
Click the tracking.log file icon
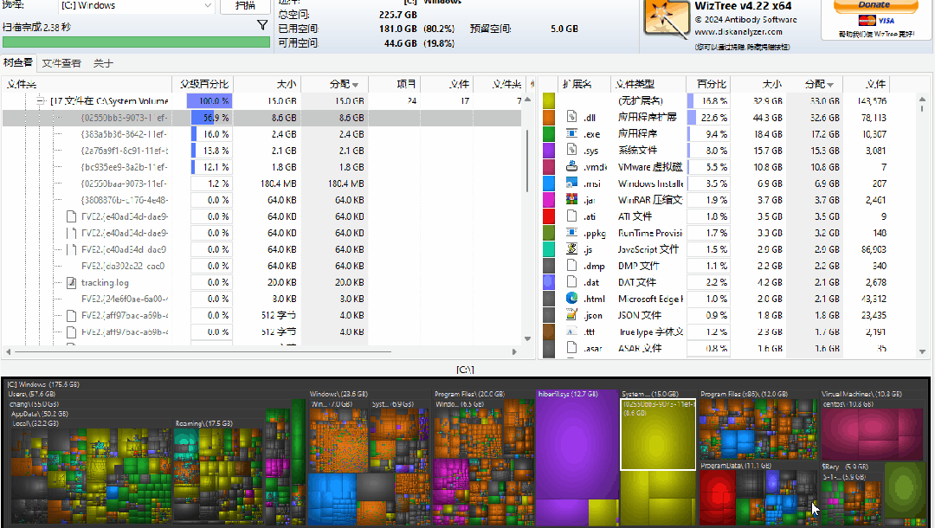(71, 282)
